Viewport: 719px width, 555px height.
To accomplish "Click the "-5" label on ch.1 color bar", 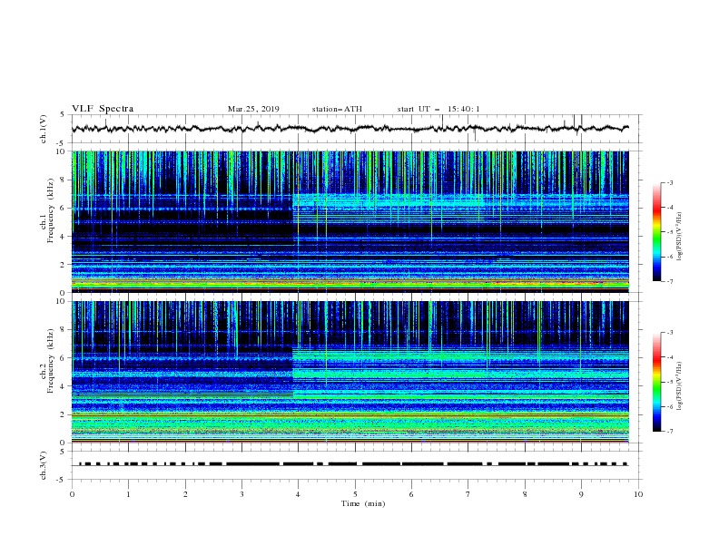I will 670,232.
